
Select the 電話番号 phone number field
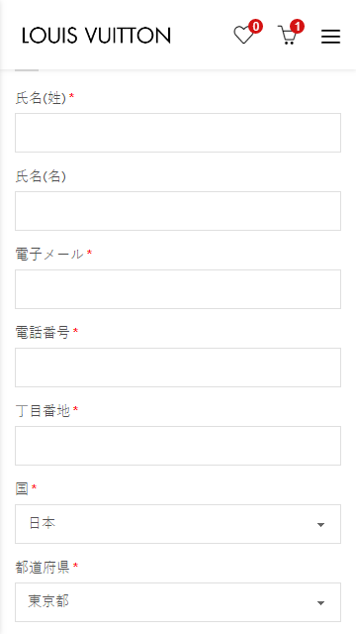tap(178, 368)
